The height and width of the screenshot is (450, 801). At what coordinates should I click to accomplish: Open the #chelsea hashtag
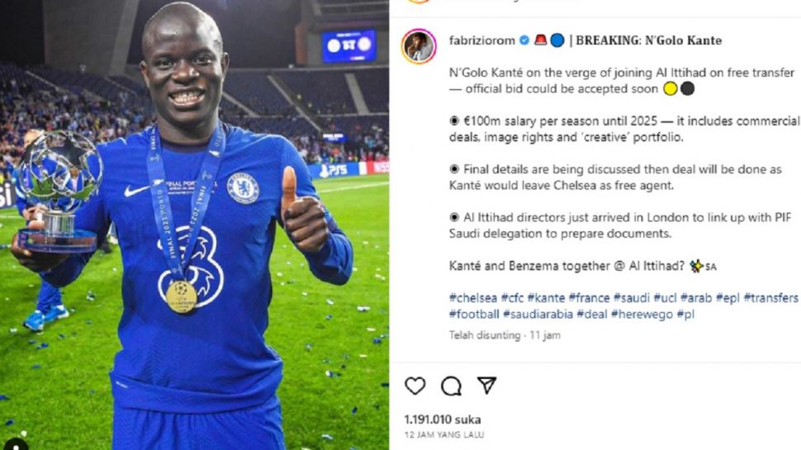pyautogui.click(x=473, y=298)
